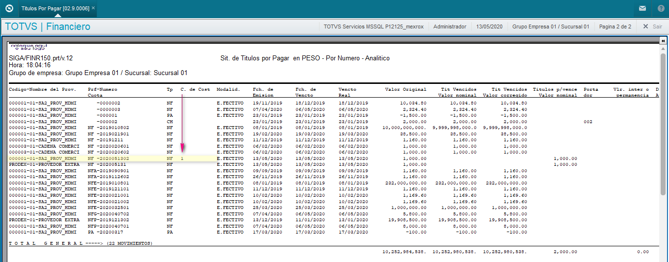Click title number NFE-2019010801

click(108, 183)
